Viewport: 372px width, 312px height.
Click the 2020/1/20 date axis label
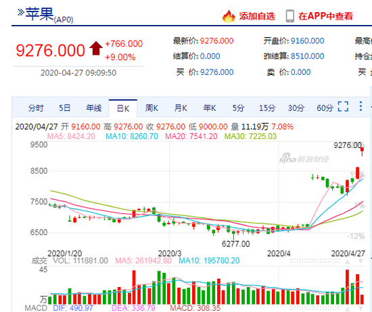tap(64, 253)
